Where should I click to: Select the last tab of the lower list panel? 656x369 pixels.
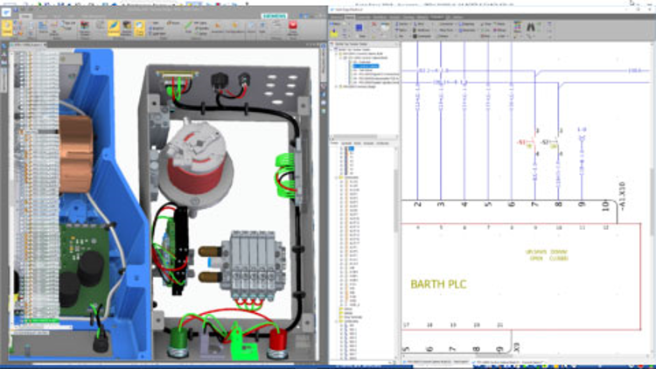pyautogui.click(x=382, y=143)
